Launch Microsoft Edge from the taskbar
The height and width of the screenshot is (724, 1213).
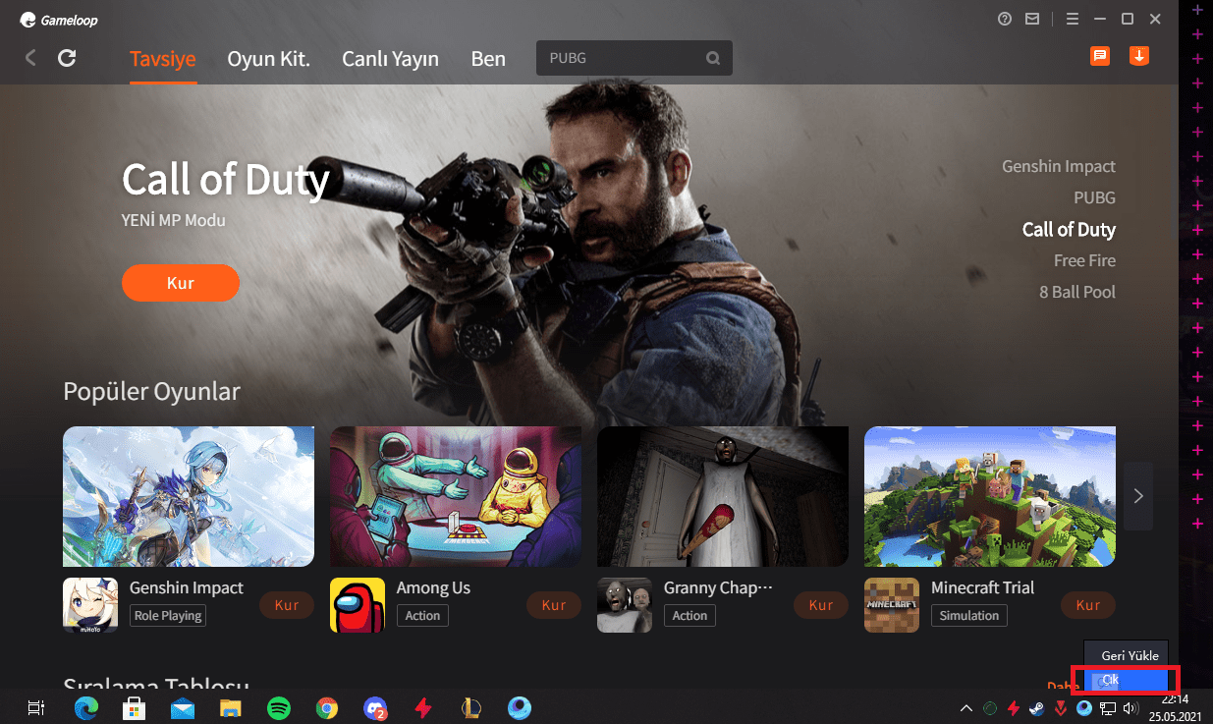86,707
